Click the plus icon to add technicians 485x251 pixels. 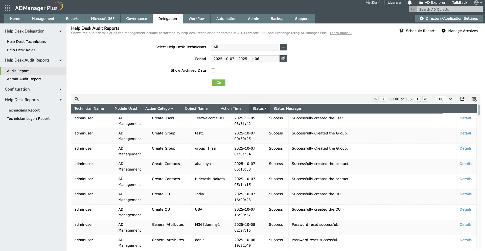point(283,47)
